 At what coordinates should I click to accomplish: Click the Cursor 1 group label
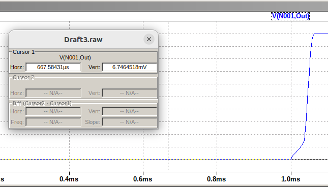click(23, 52)
